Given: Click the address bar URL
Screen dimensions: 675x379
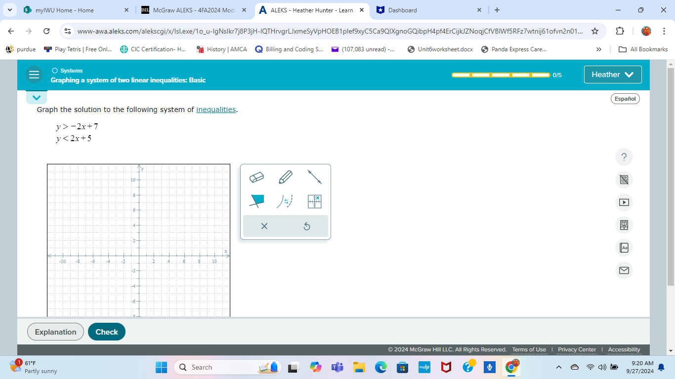Looking at the screenshot, I should point(330,31).
